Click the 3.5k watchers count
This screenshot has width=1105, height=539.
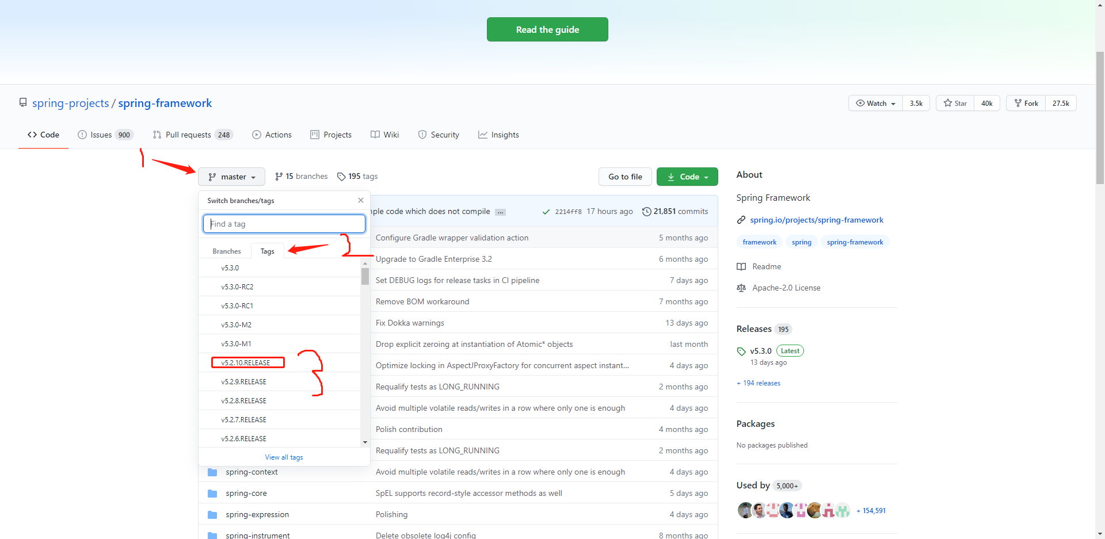(x=916, y=103)
